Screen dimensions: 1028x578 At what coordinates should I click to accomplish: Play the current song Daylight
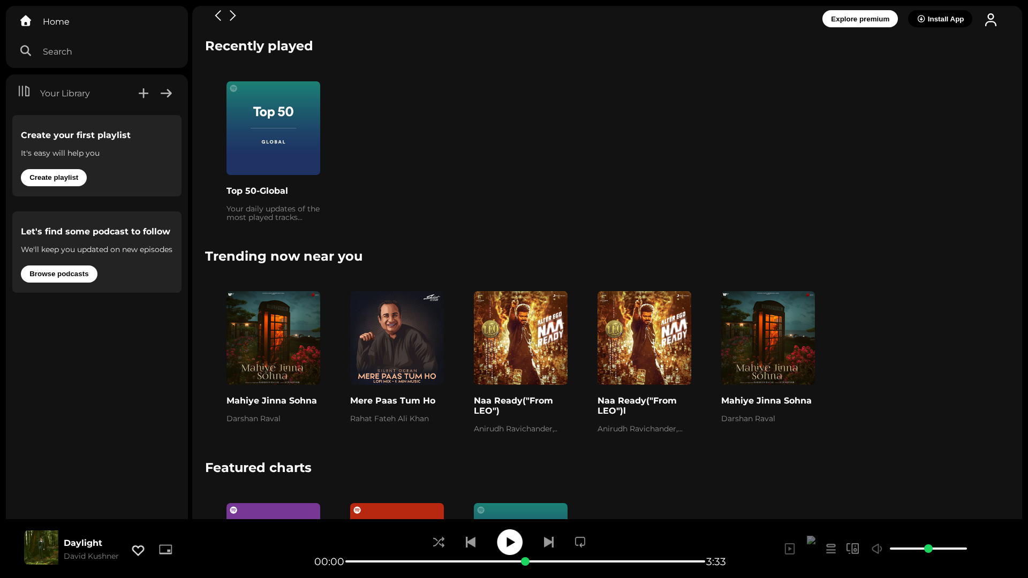point(510,542)
